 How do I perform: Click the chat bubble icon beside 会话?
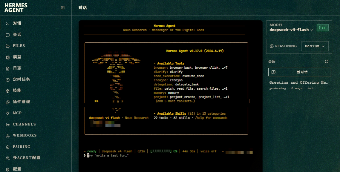pyautogui.click(x=8, y=35)
